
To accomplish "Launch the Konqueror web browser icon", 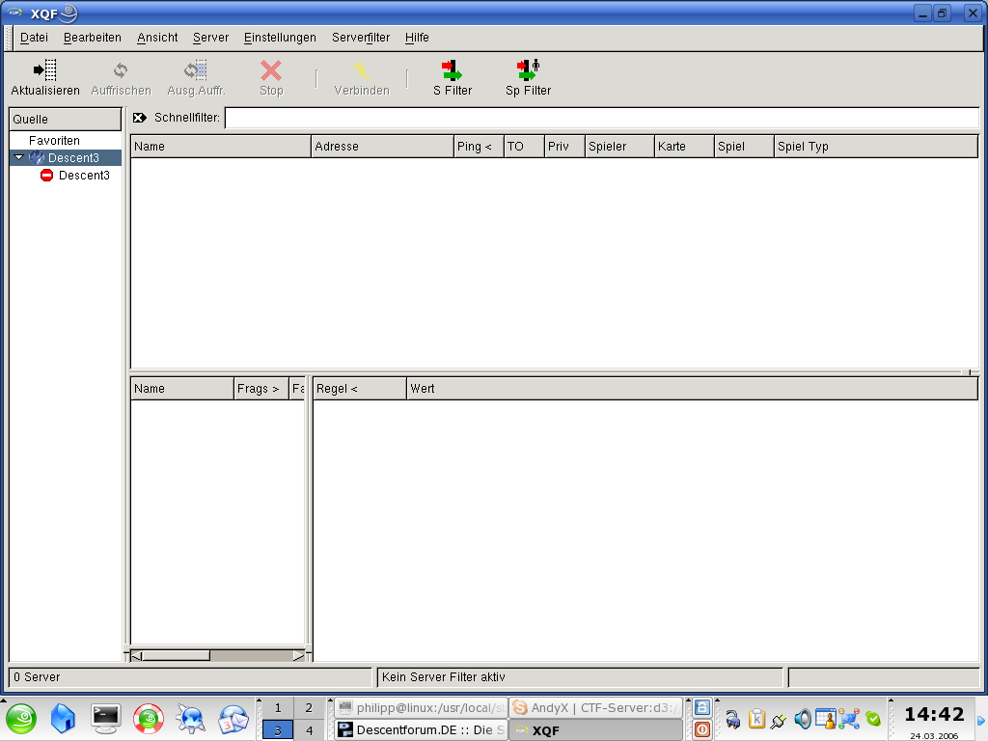I will point(190,719).
